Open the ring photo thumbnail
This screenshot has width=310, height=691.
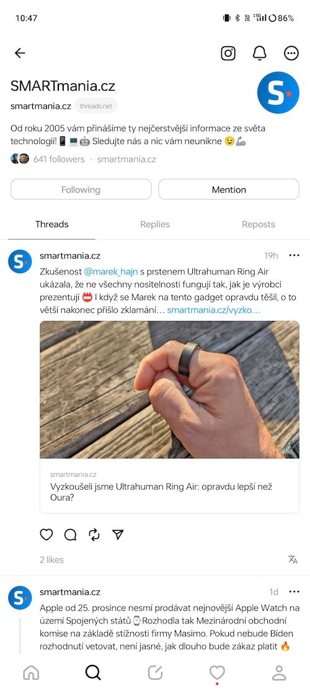click(x=169, y=389)
